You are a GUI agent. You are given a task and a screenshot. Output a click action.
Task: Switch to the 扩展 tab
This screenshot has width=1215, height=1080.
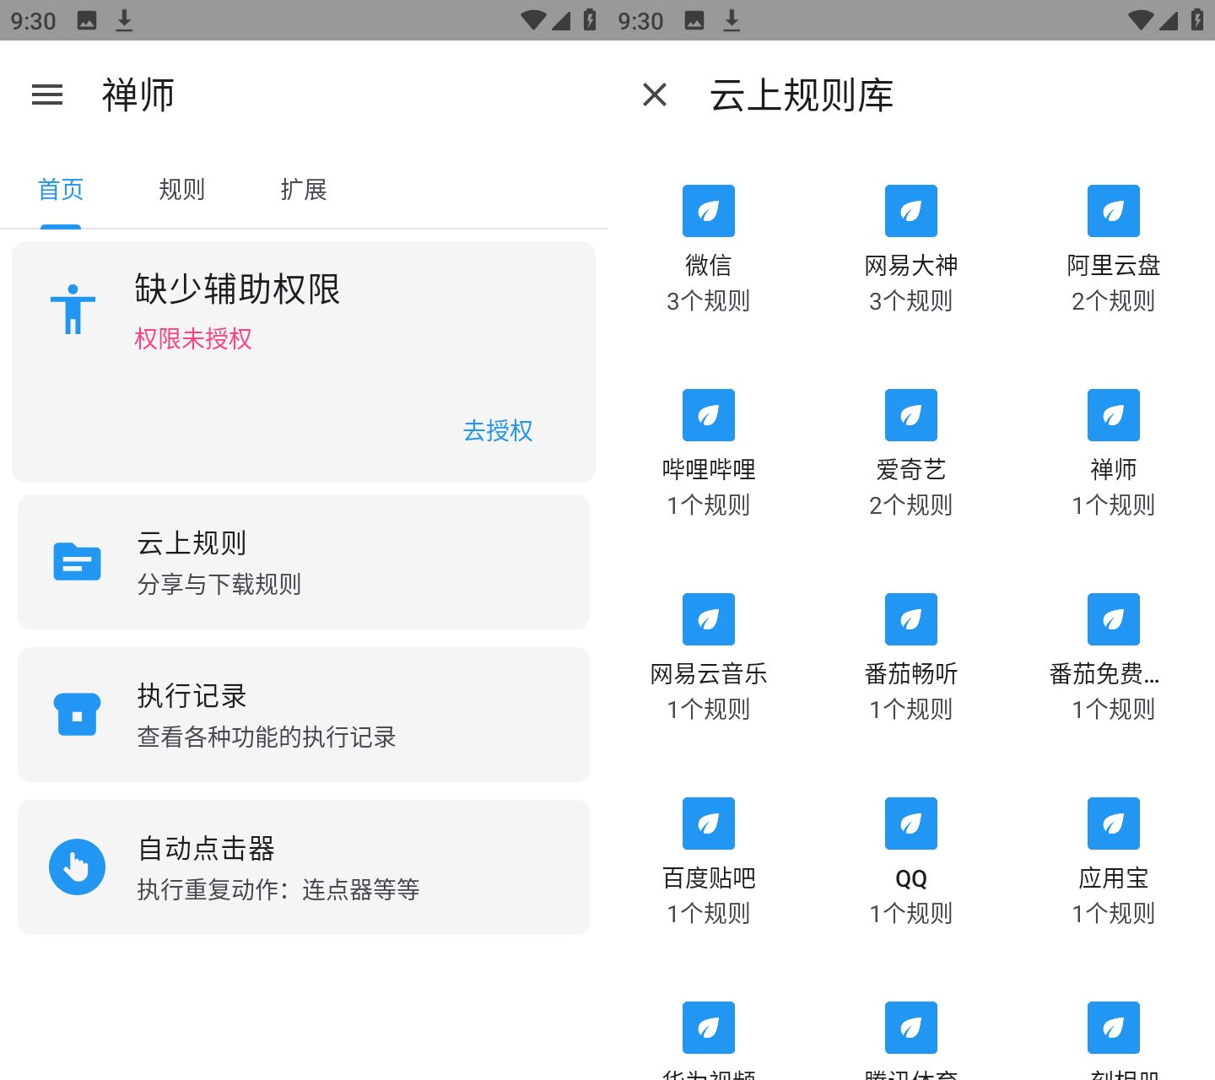(x=304, y=190)
